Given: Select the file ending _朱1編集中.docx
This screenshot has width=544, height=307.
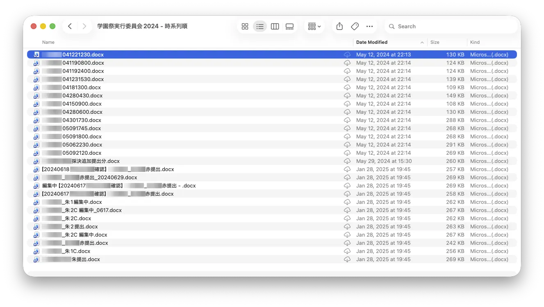Looking at the screenshot, I should click(x=272, y=202).
